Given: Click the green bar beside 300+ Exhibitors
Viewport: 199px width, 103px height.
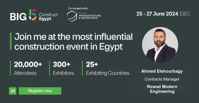Looking at the screenshot, I should pos(50,68).
